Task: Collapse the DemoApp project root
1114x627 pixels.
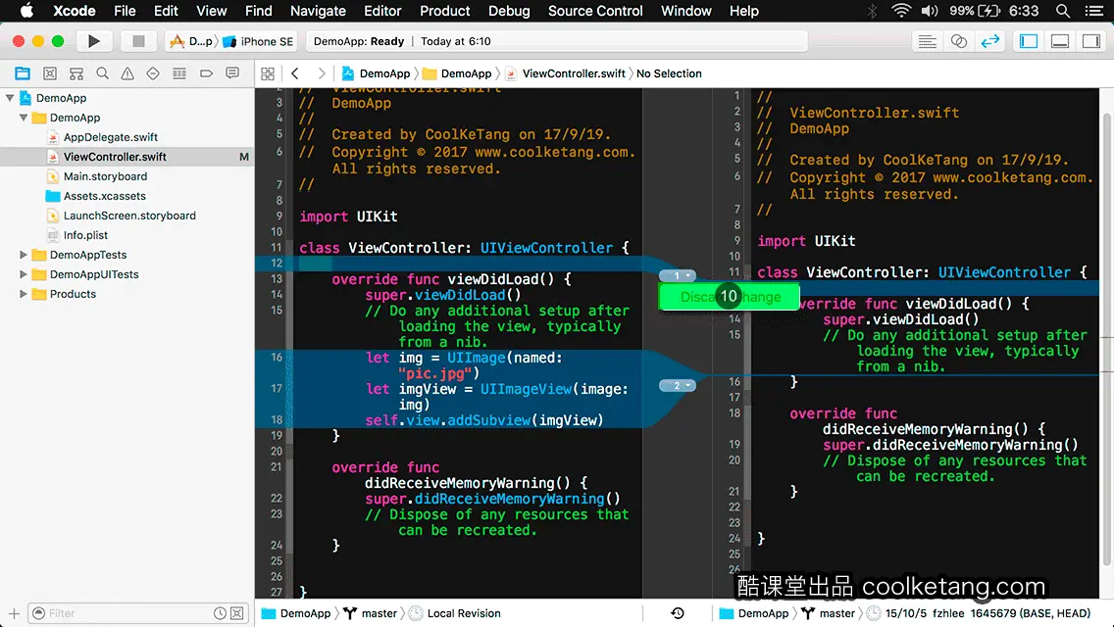Action: [10, 98]
